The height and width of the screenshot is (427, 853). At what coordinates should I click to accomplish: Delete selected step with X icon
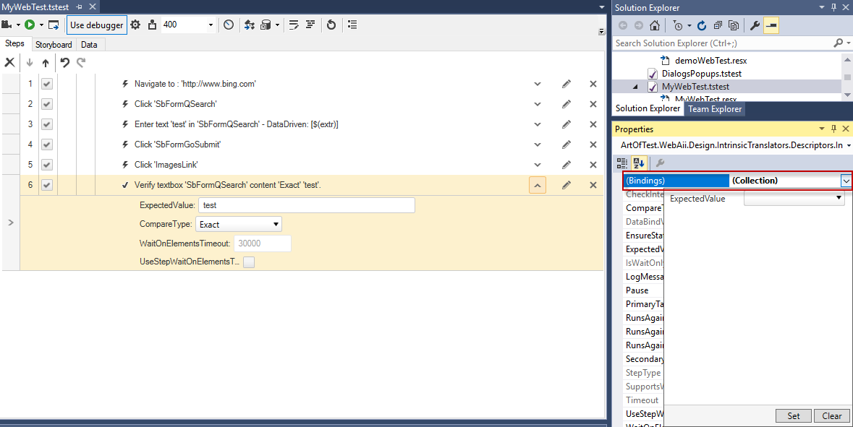point(10,62)
